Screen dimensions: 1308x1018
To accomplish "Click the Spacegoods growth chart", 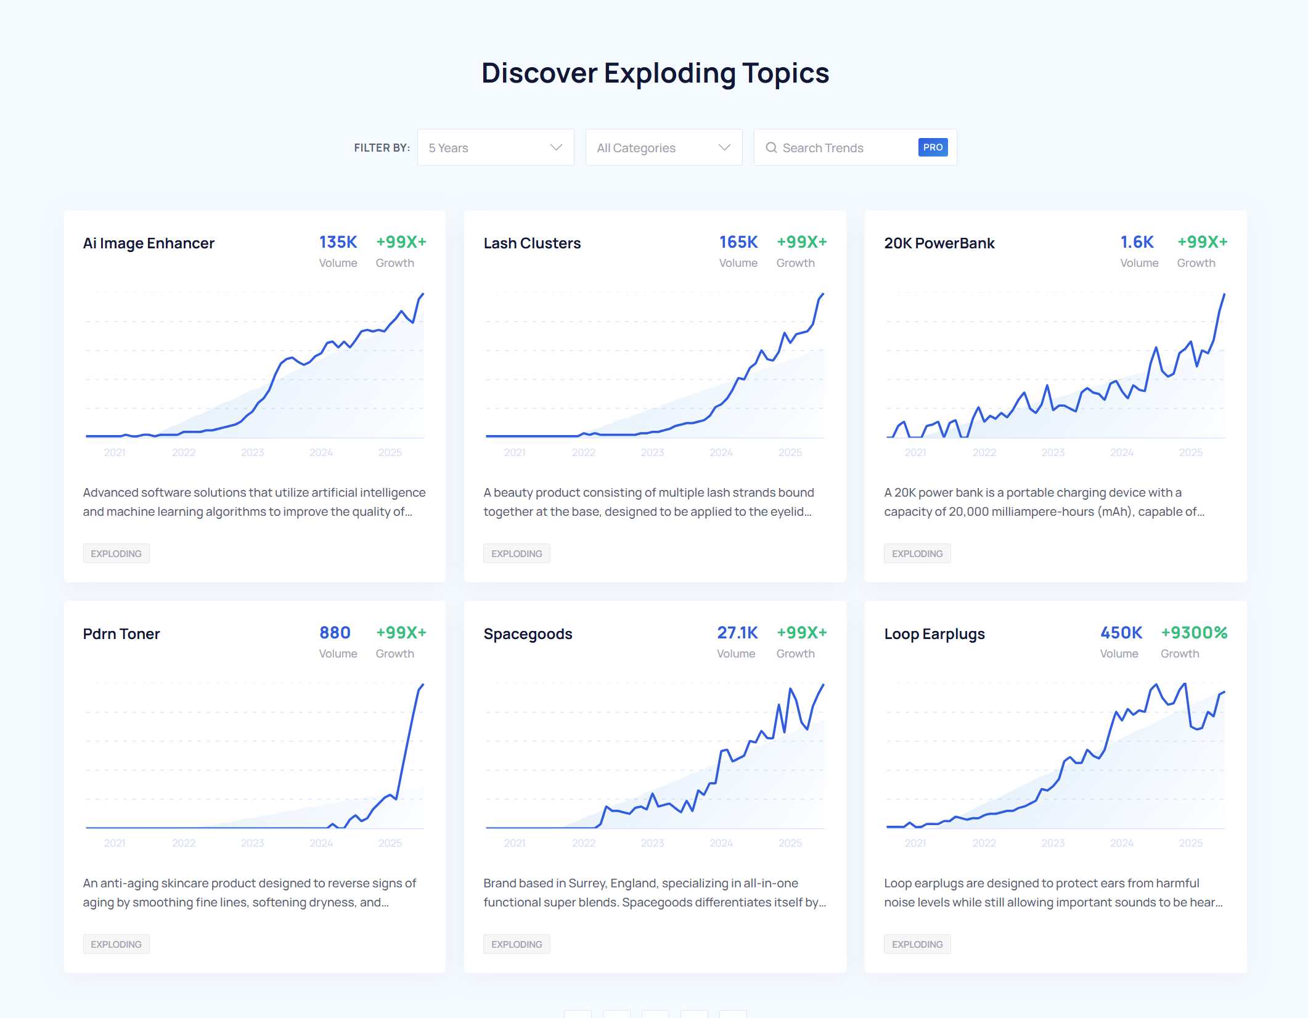I will coord(655,759).
